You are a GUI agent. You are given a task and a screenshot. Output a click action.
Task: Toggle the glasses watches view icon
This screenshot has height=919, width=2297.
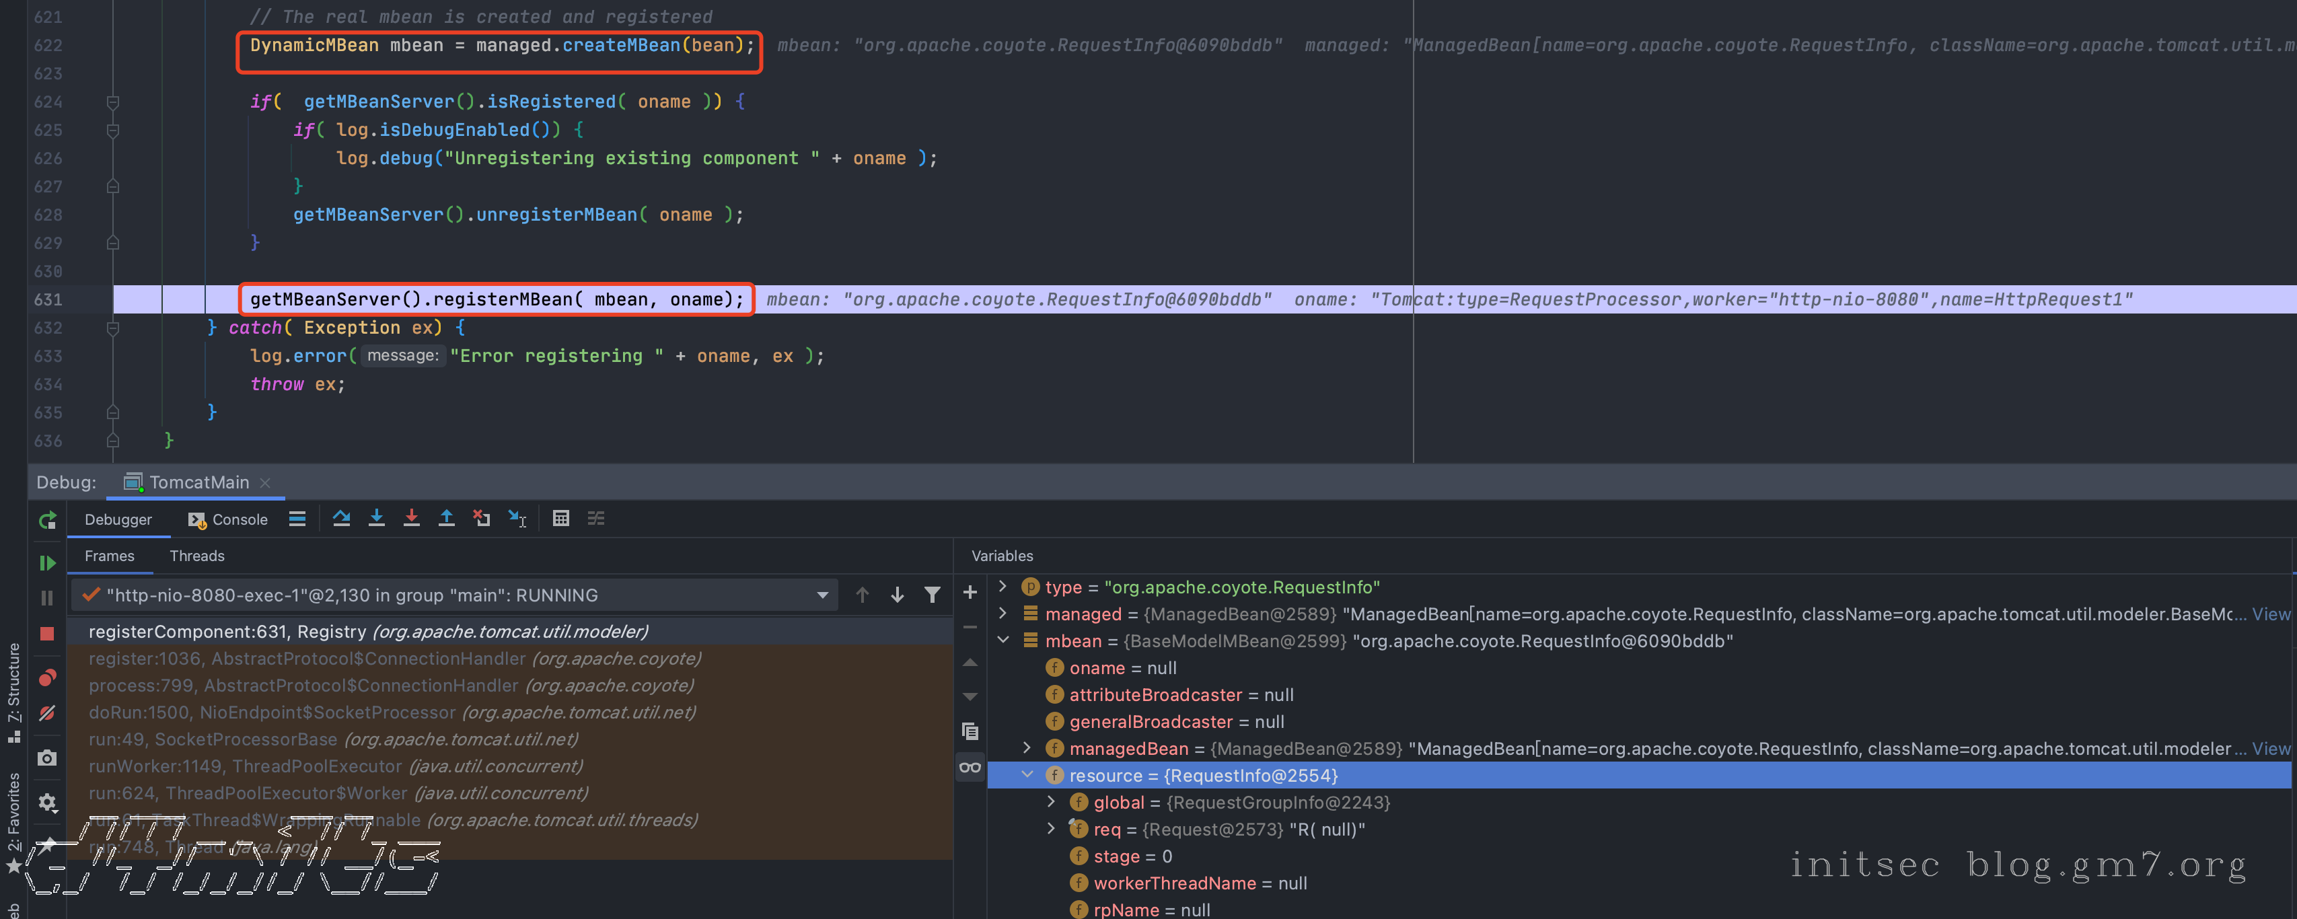(x=970, y=768)
